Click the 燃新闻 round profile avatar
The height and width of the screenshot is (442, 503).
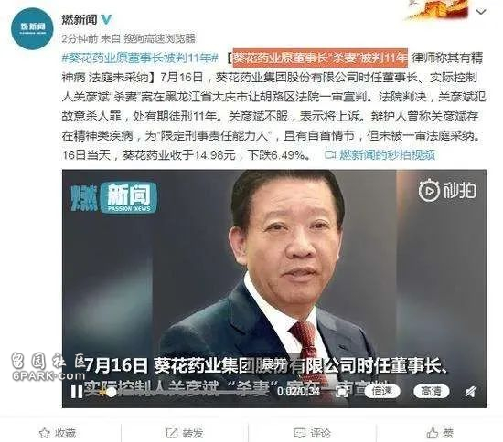32,28
